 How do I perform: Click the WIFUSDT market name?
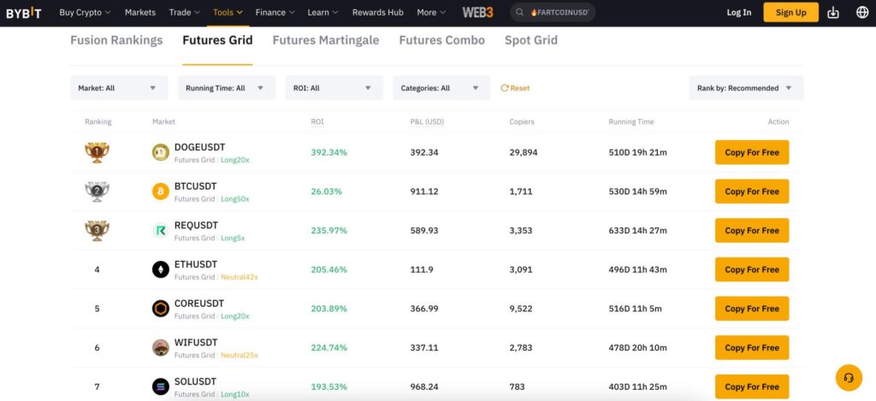tap(196, 343)
